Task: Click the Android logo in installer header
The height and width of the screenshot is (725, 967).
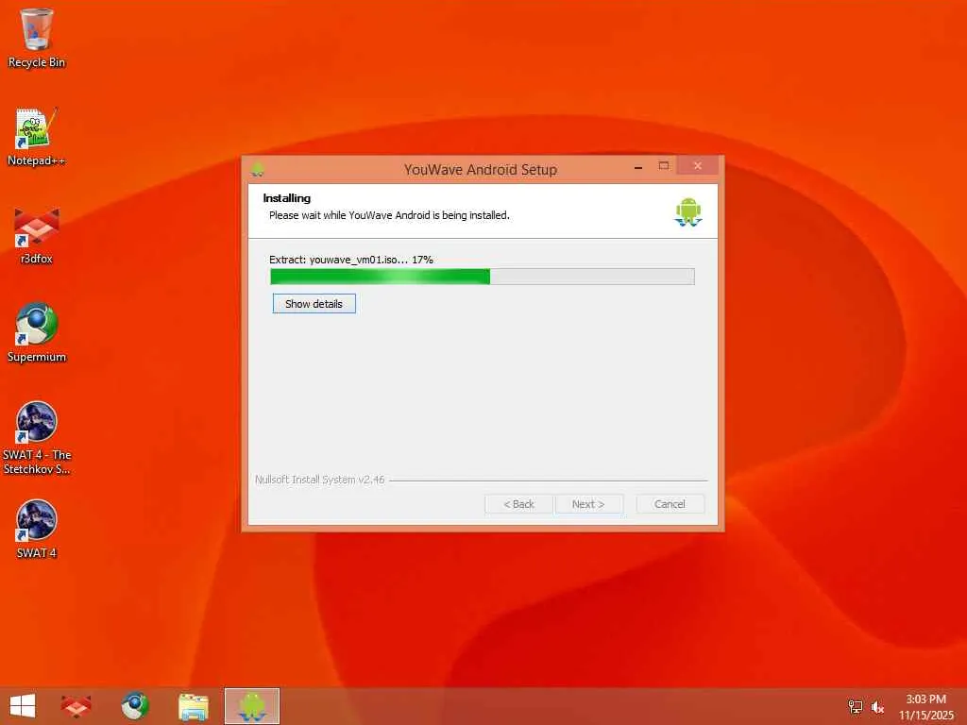Action: tap(688, 211)
